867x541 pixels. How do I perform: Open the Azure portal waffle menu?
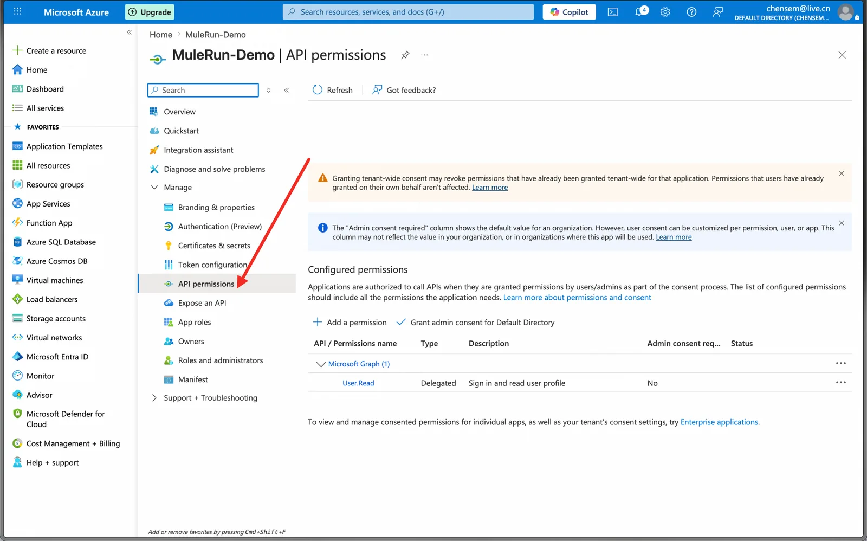pos(17,11)
